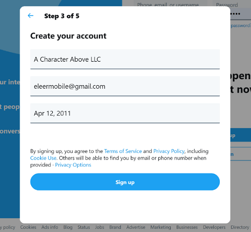The image size is (251, 232).
Task: Open the Directory footer link
Action: tap(240, 227)
